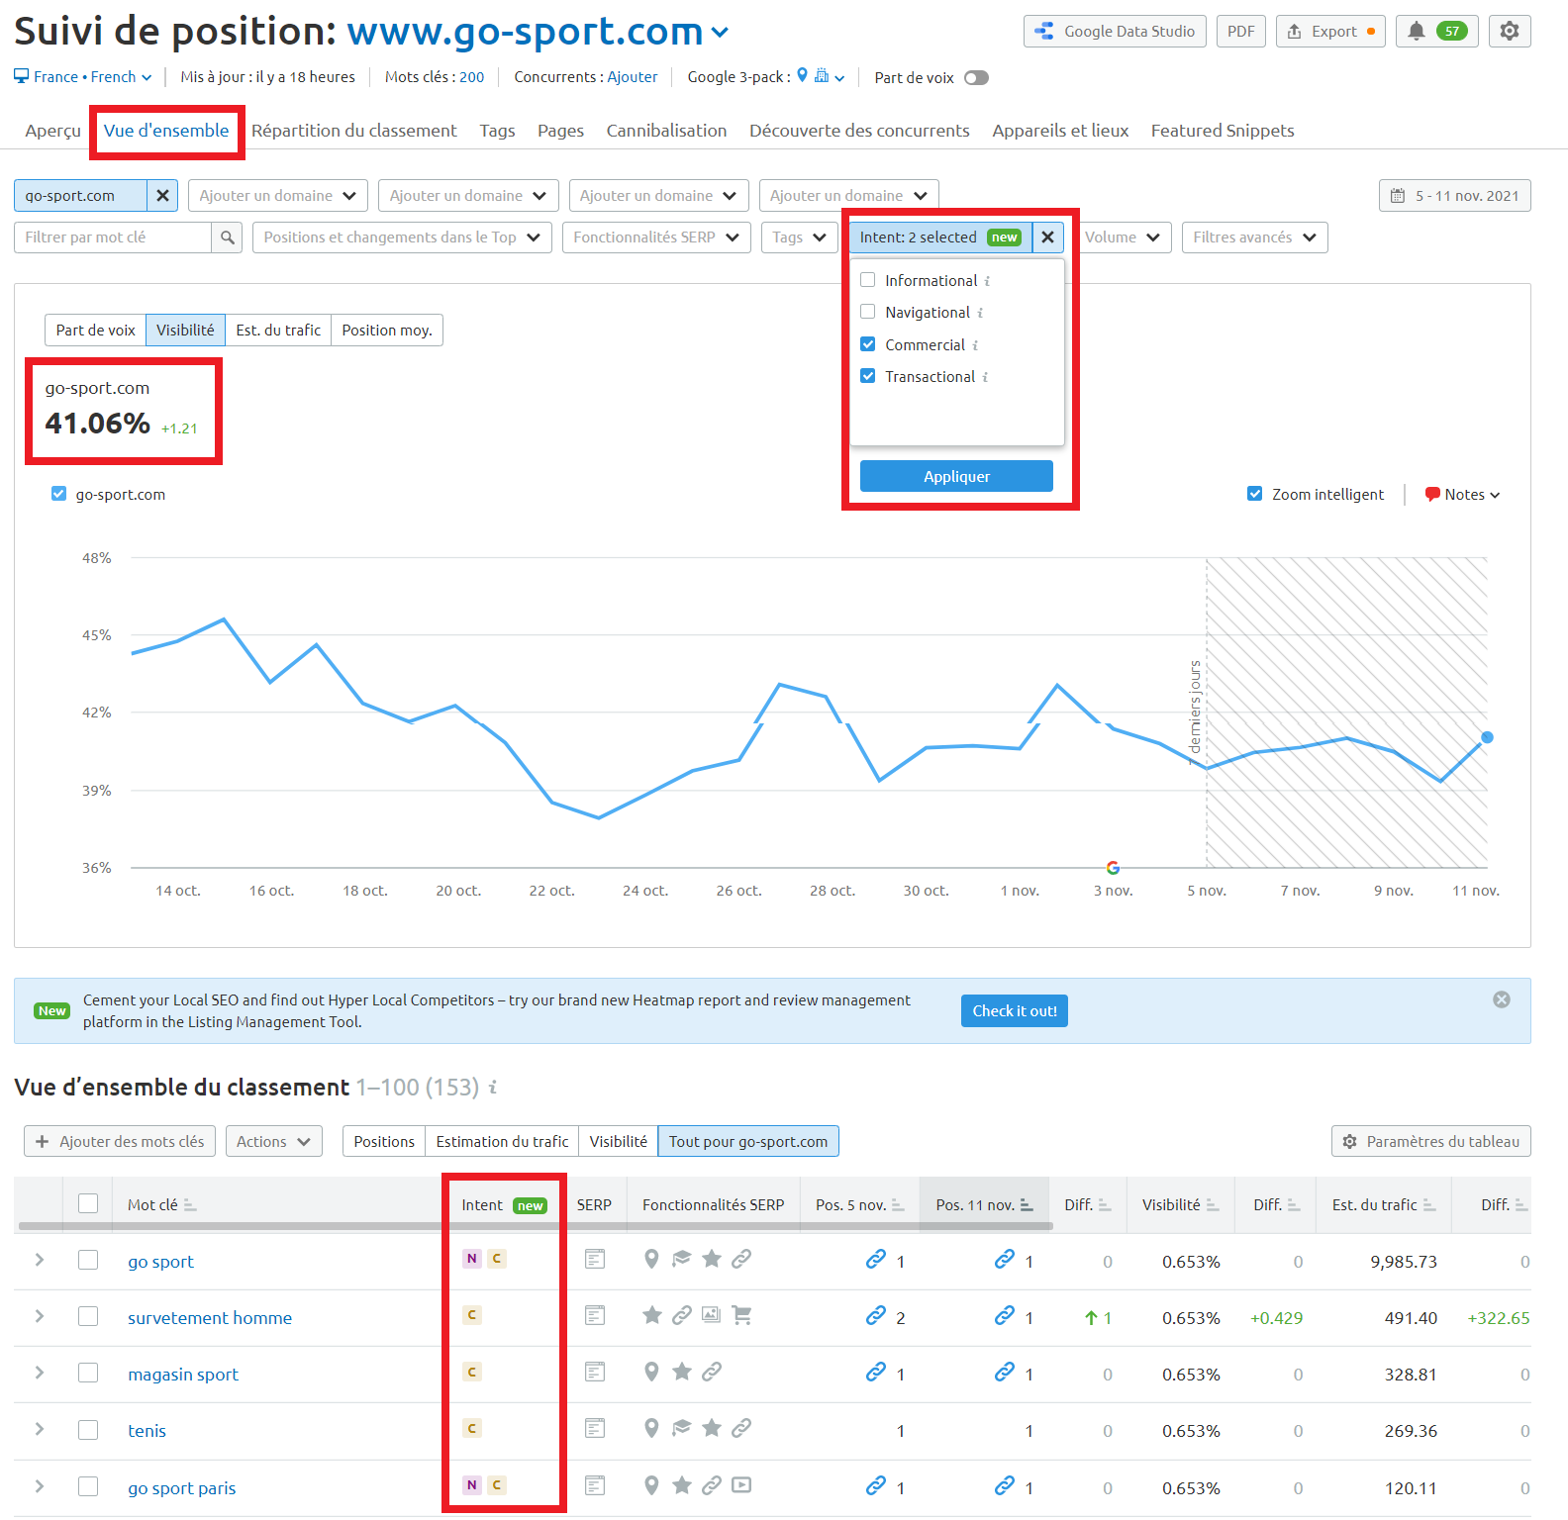Click link icon at Pos. 11 nov. for go sport

1005,1259
